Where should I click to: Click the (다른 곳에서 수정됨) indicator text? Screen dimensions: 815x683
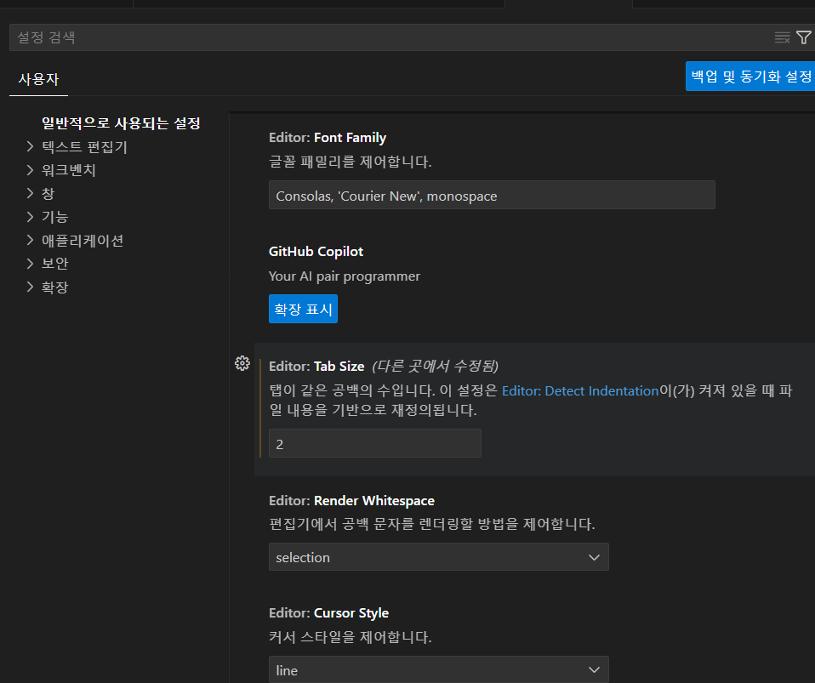click(435, 367)
